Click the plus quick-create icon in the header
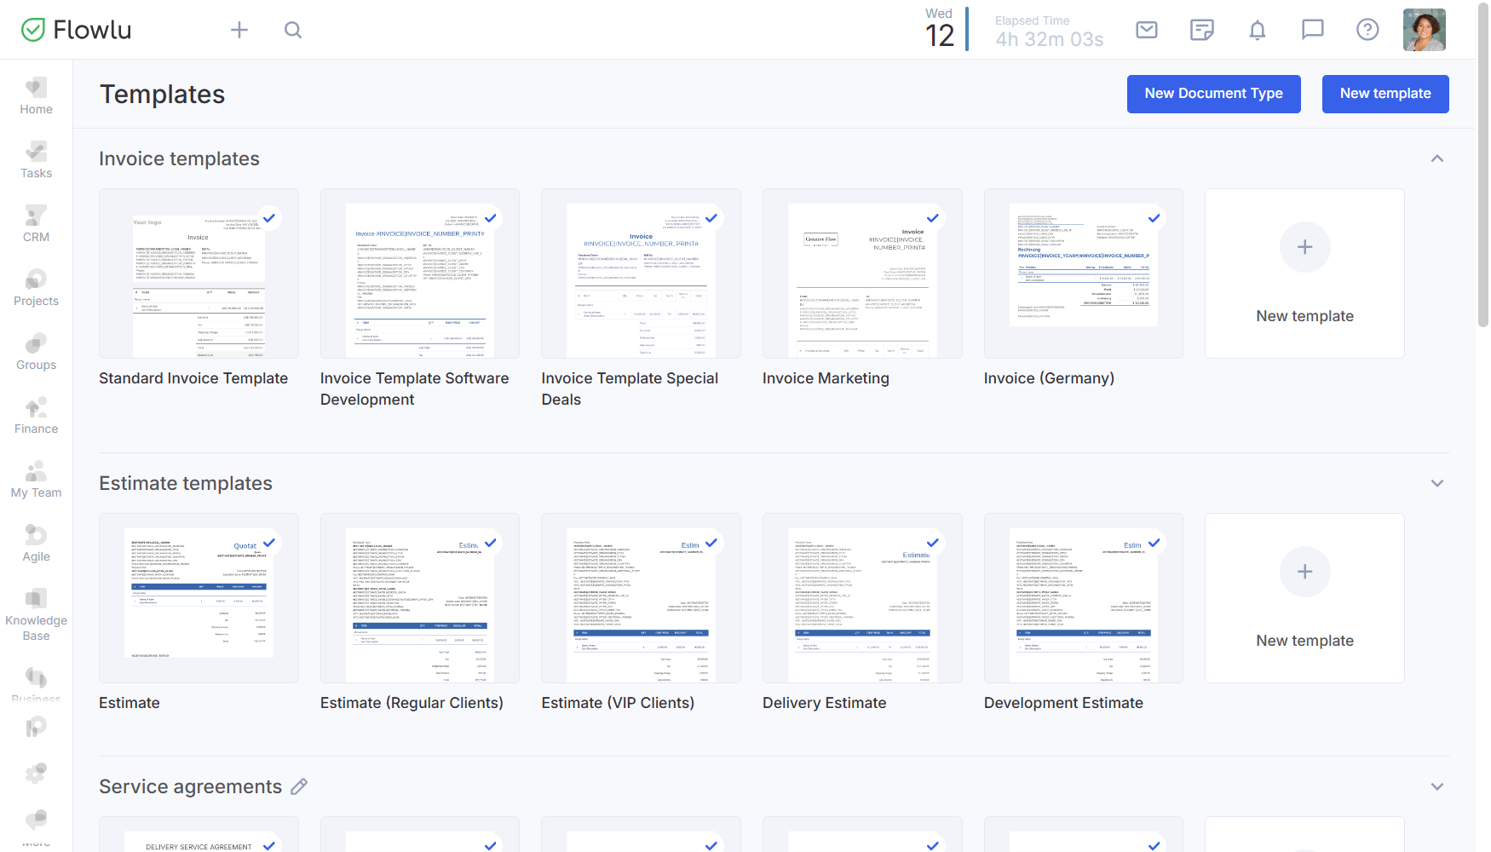The image size is (1491, 852). [239, 30]
